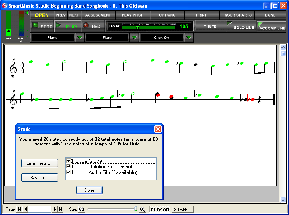Expand the Flute instrument dropdown
This screenshot has height=215, width=289.
pyautogui.click(x=134, y=38)
